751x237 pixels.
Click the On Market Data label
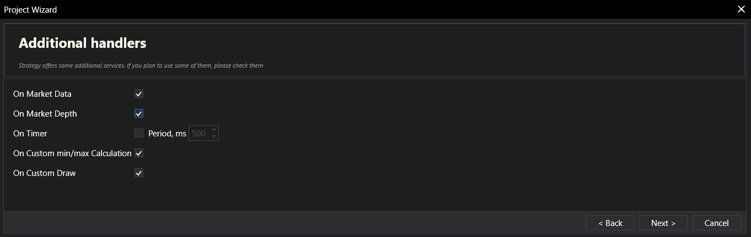[42, 94]
